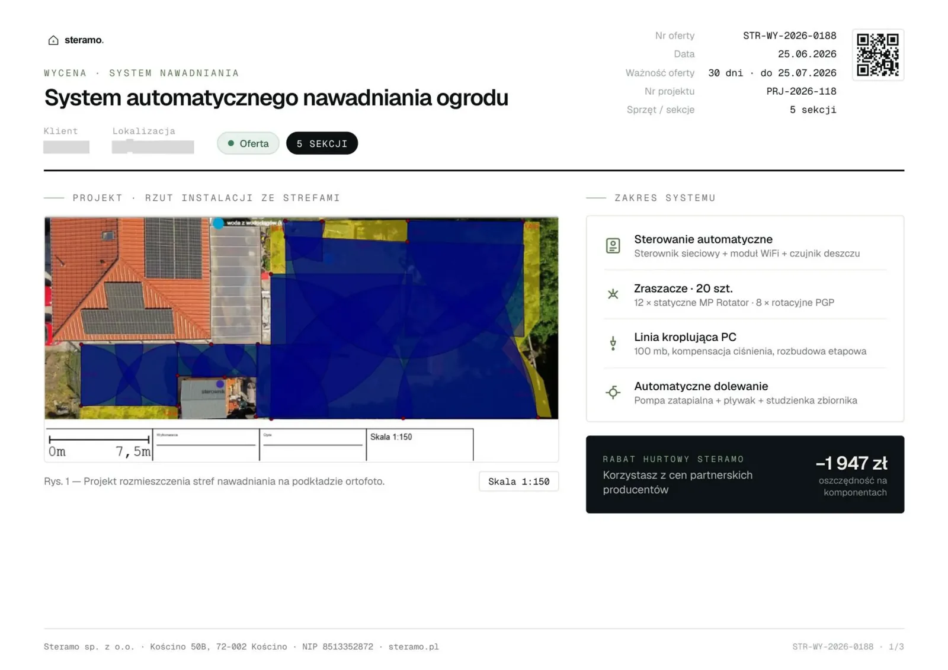Click the date 25.06.2026

[807, 54]
